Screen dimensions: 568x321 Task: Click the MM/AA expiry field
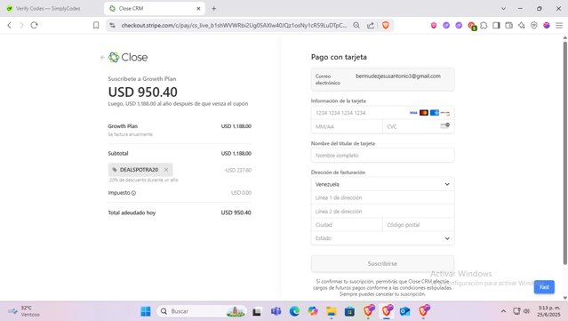pos(347,126)
